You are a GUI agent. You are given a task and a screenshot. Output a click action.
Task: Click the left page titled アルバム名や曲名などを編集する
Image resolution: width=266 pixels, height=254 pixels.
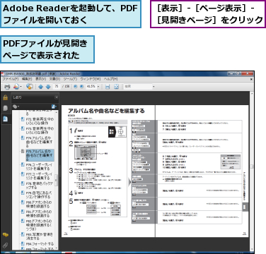click(108, 171)
